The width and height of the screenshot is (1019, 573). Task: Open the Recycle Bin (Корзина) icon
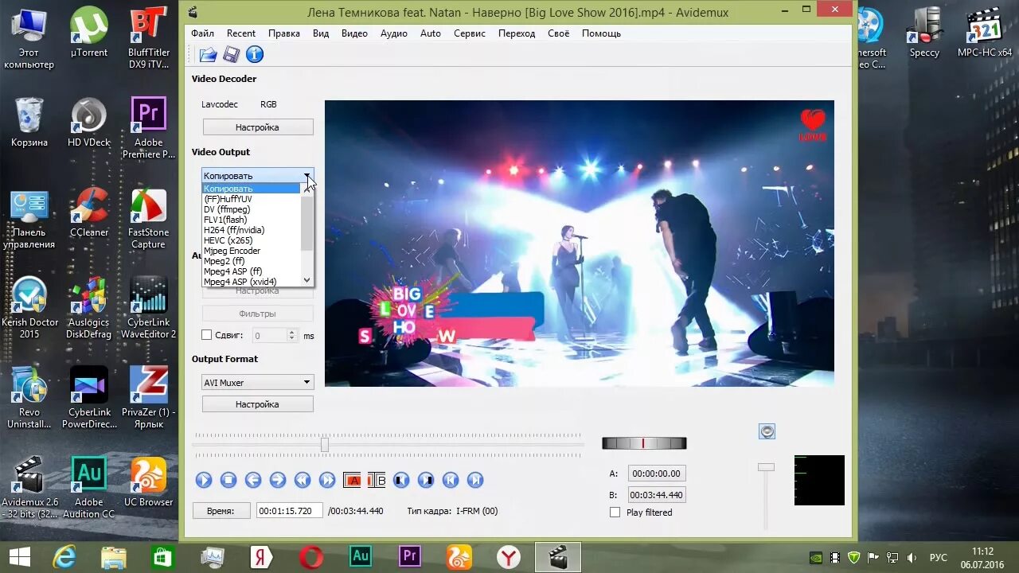[29, 123]
